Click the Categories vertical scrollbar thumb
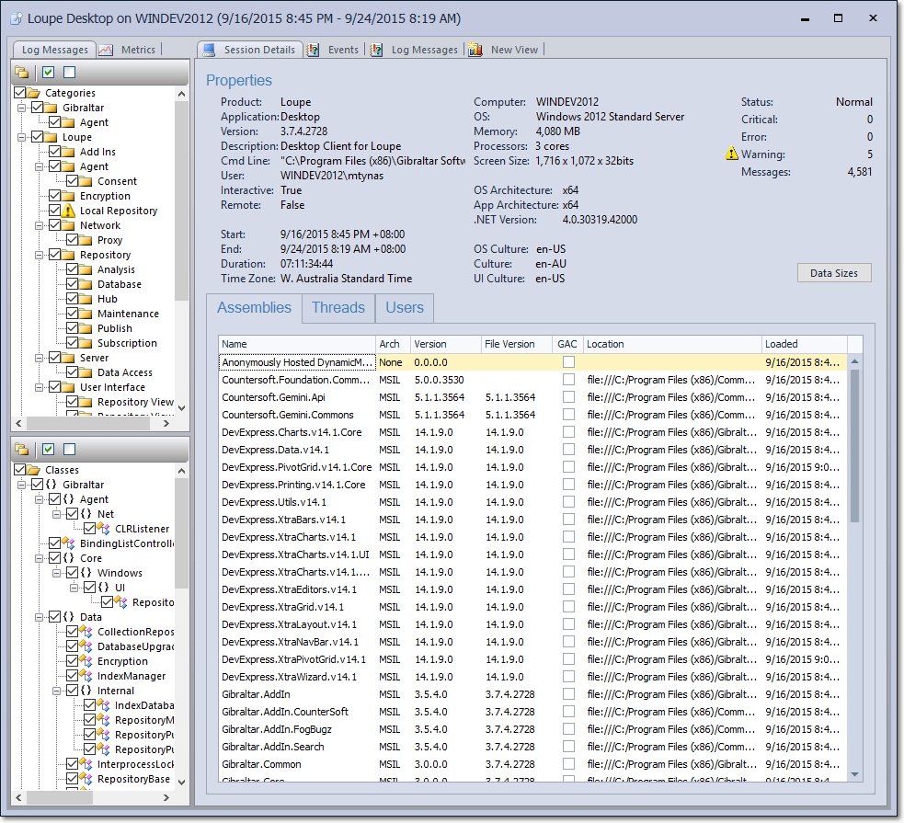904x823 pixels. (x=181, y=200)
